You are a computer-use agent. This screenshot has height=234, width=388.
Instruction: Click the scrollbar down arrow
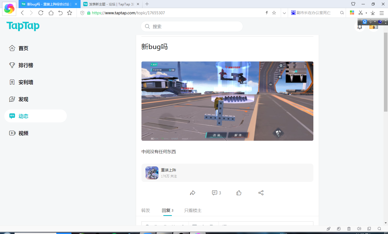coord(386,223)
